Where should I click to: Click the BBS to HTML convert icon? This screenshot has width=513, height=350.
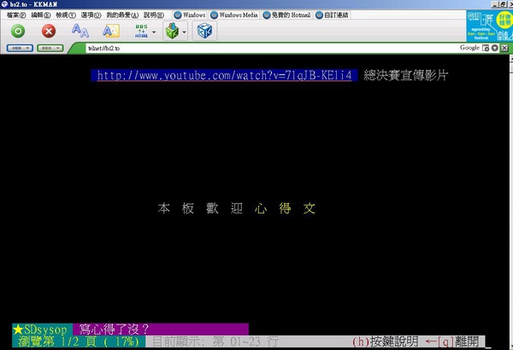point(141,31)
